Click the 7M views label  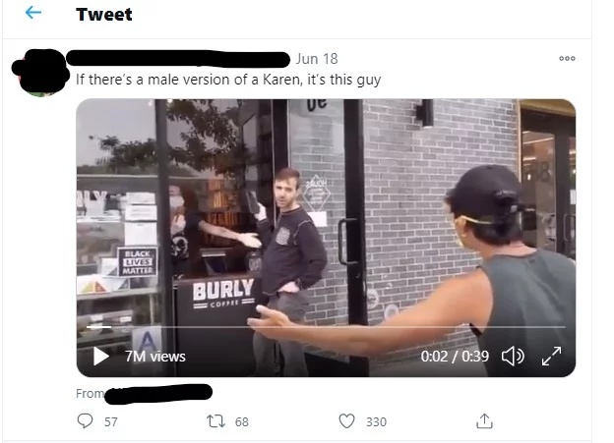[155, 357]
